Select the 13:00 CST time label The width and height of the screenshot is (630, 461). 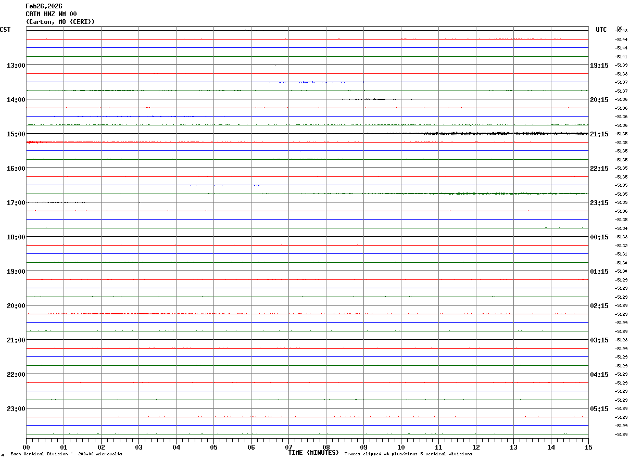pyautogui.click(x=16, y=66)
